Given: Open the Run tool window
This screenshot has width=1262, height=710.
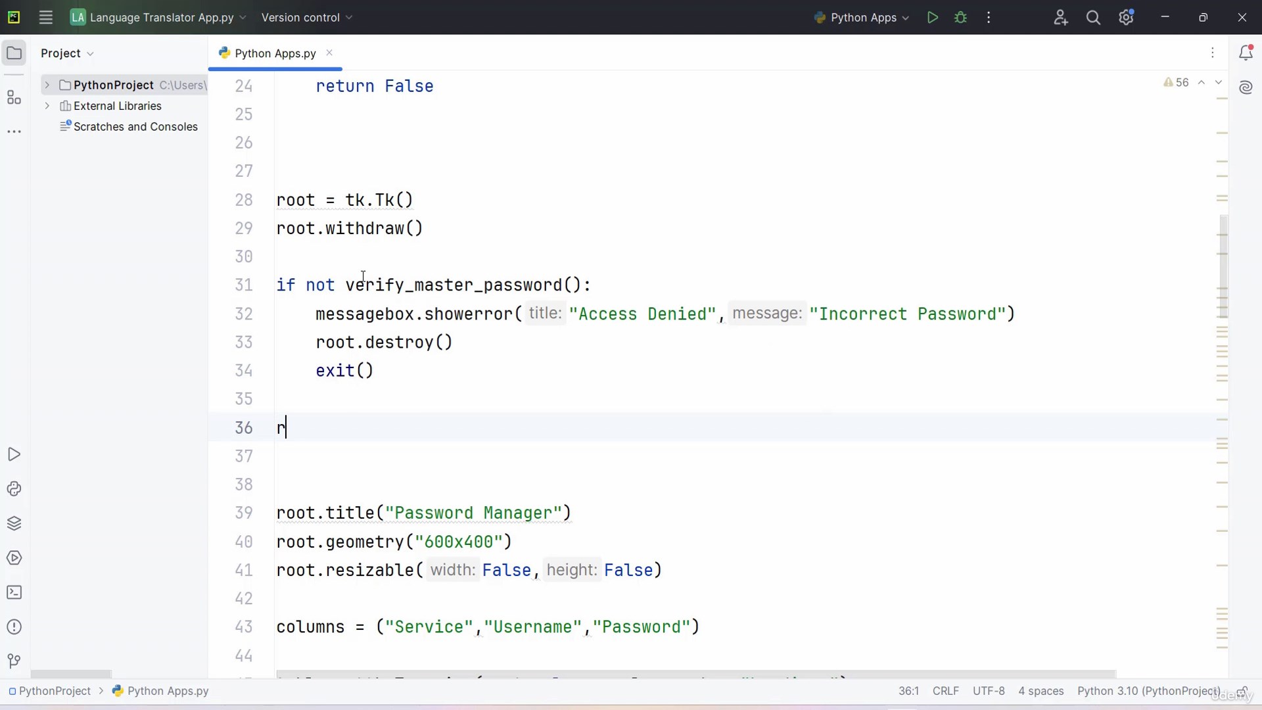Looking at the screenshot, I should tap(14, 454).
